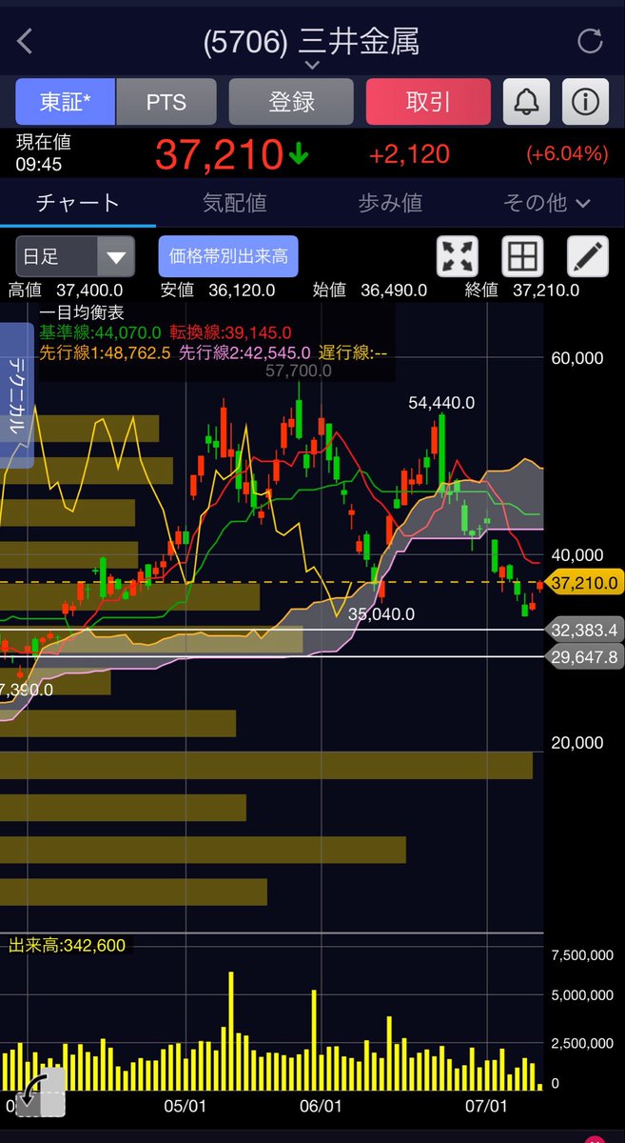
Task: Expand the chart to full screen
Action: pyautogui.click(x=458, y=257)
